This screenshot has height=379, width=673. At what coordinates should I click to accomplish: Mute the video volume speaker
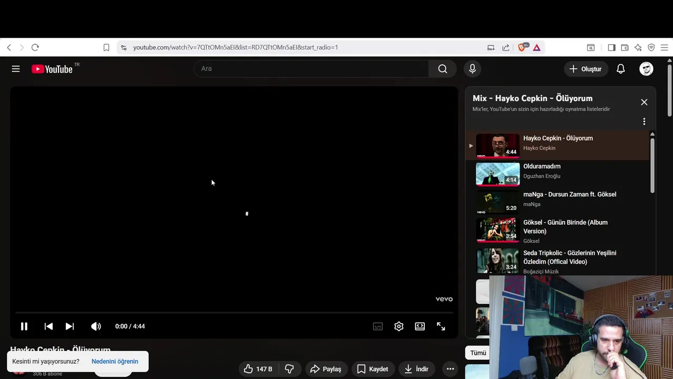pyautogui.click(x=96, y=326)
